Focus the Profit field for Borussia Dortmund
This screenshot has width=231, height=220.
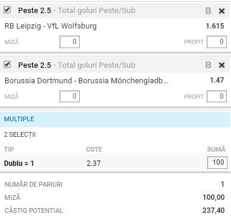point(217,96)
